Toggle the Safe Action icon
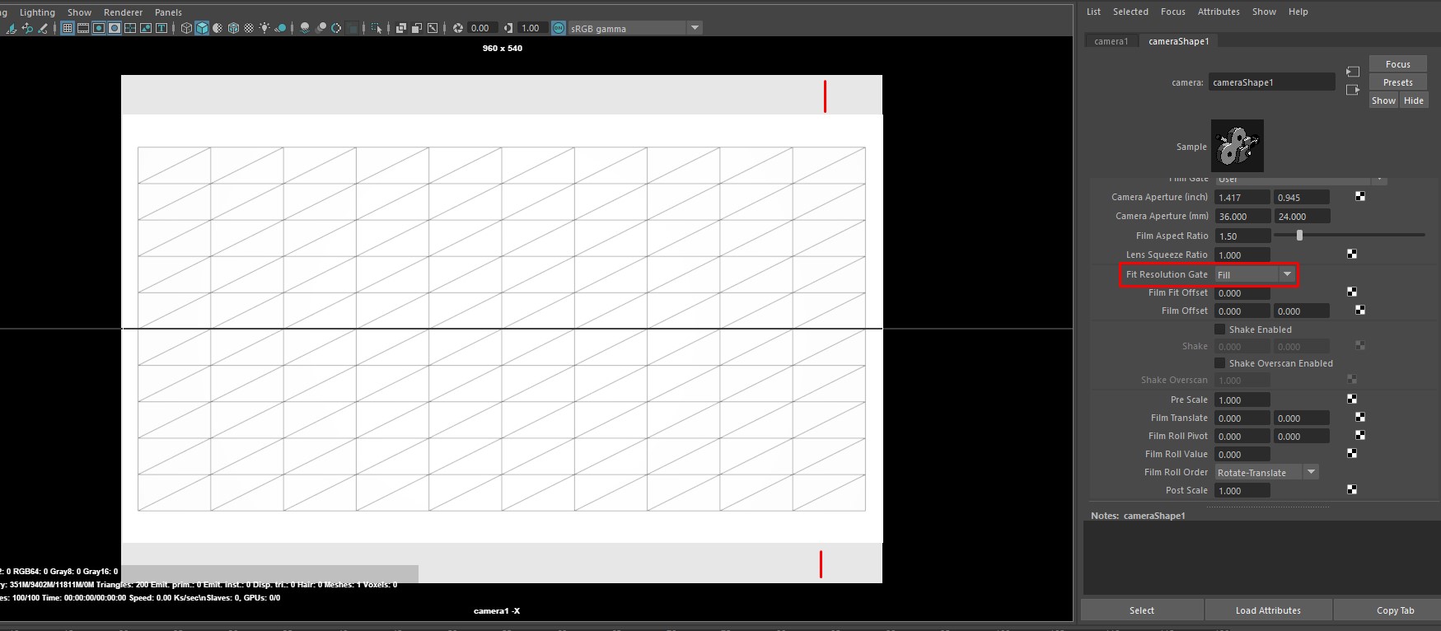 pos(146,28)
